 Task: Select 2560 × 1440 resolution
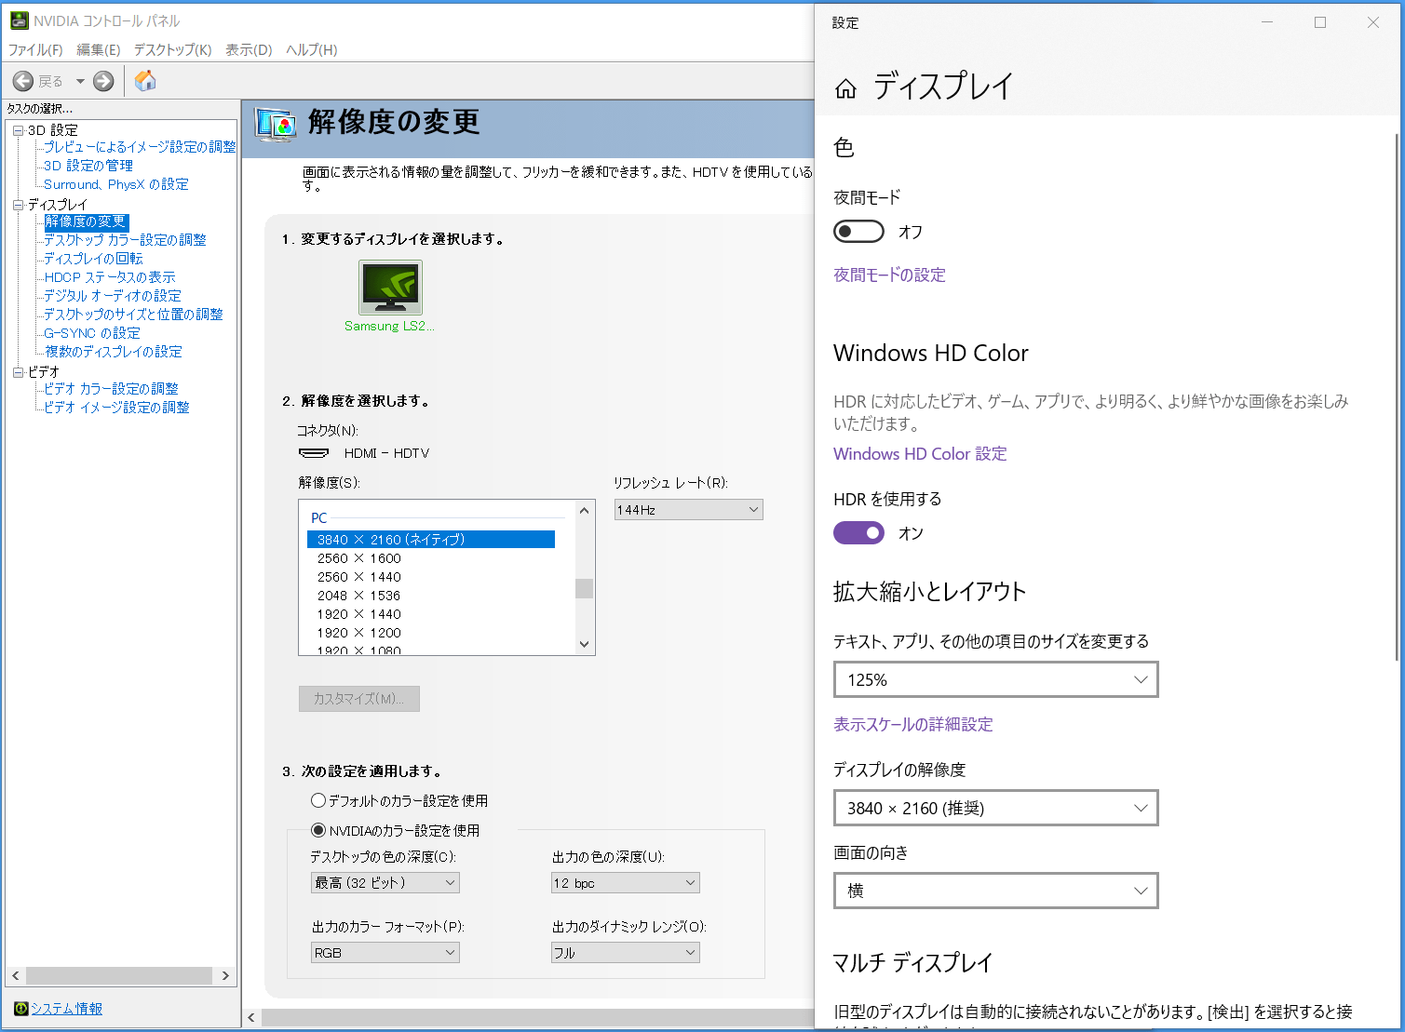point(359,577)
